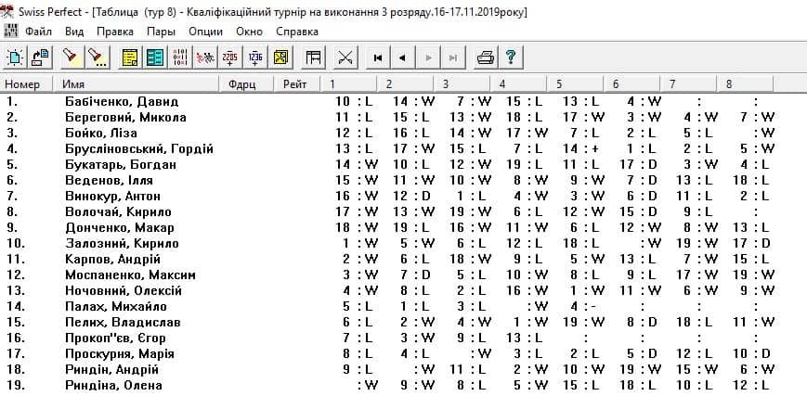Viewport: 807px width, 396px height.
Task: Click the help question mark icon
Action: tap(510, 57)
